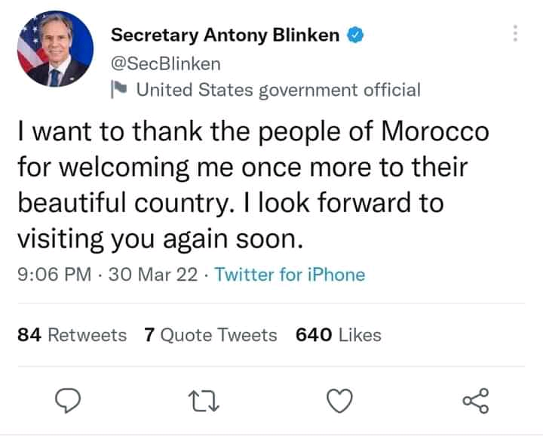This screenshot has height=437, width=543.
Task: Like the tweet with heart icon
Action: tap(339, 402)
